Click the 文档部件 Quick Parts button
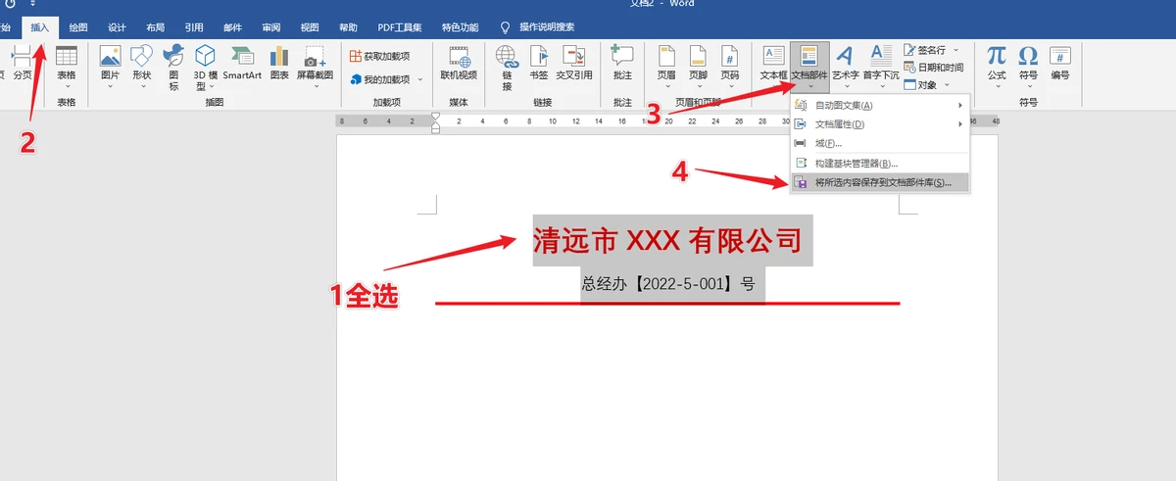 809,67
